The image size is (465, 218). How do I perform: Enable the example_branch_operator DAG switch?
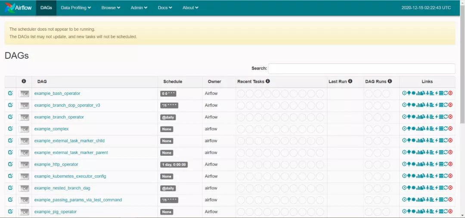coord(24,117)
